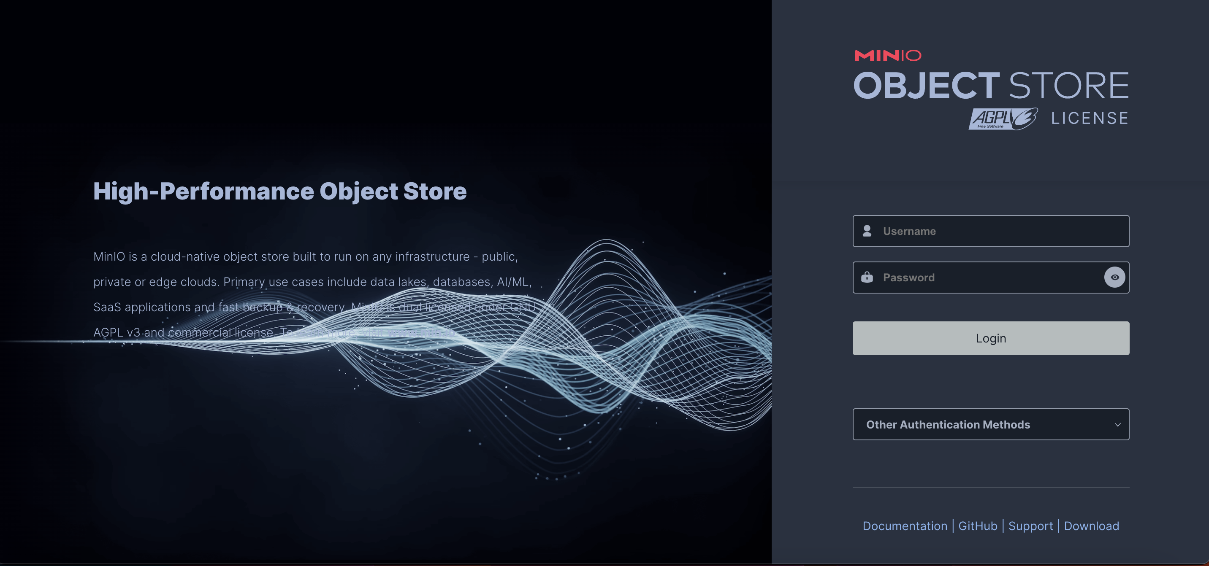This screenshot has width=1209, height=566.
Task: Click the High-Performance Object Store heading
Action: [280, 191]
